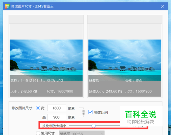Click the width field showing 1600
This screenshot has height=135, width=171.
click(x=56, y=108)
